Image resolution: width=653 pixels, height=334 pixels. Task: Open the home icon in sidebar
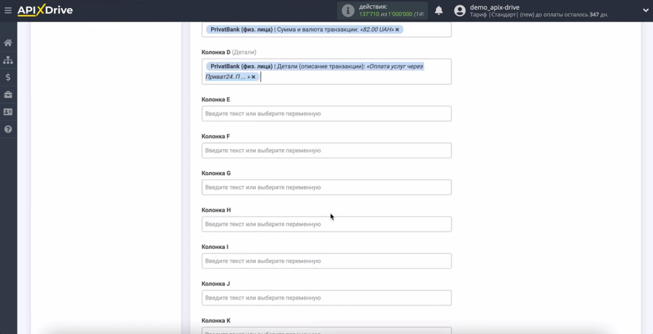point(8,43)
